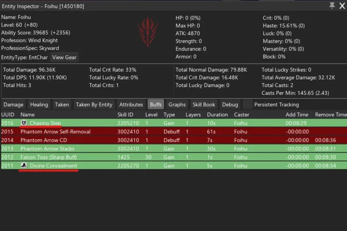This screenshot has height=231, width=347.
Task: Toggle the Persistent Tracking checkbox
Action: point(247,104)
